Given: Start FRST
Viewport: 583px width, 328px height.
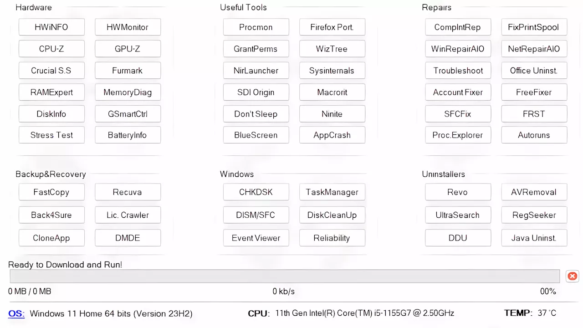Looking at the screenshot, I should 534,114.
